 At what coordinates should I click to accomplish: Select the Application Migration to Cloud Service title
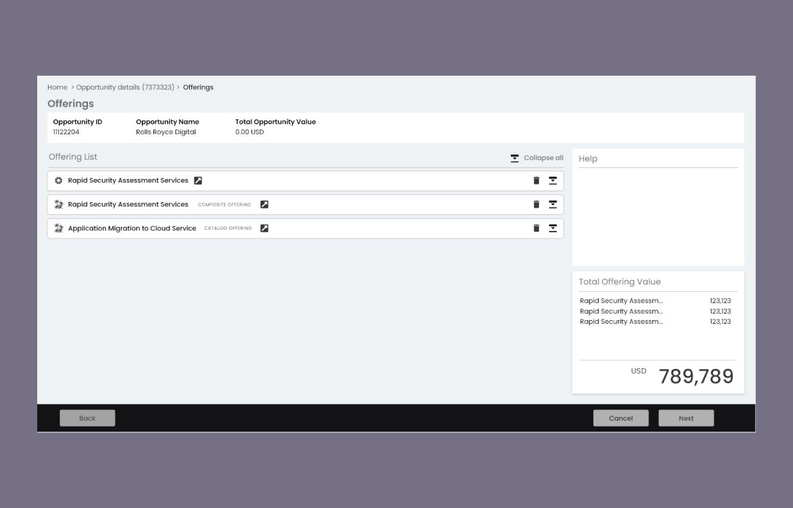(132, 228)
